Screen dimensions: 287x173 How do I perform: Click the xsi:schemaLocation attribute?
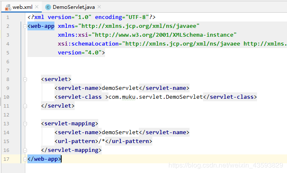click(88, 44)
